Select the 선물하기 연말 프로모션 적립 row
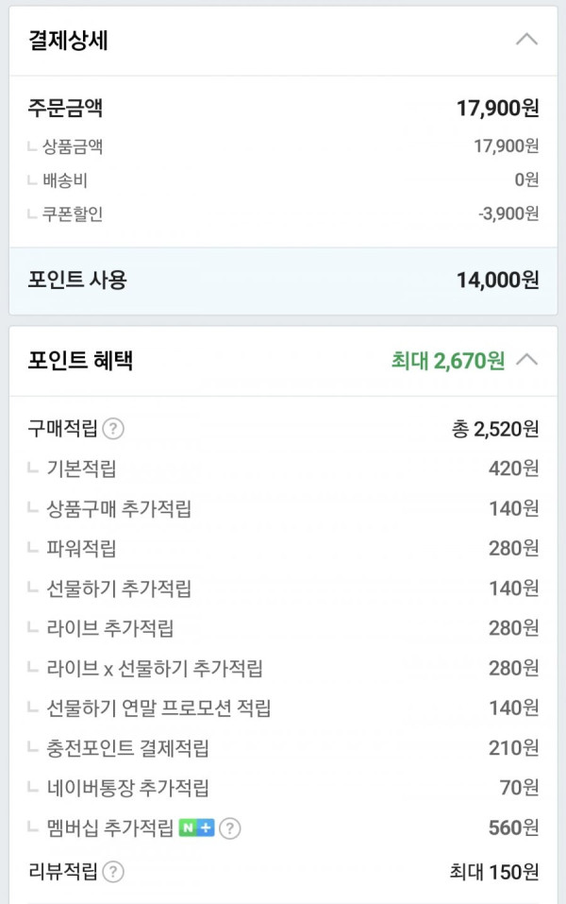566x904 pixels. pyautogui.click(x=283, y=708)
